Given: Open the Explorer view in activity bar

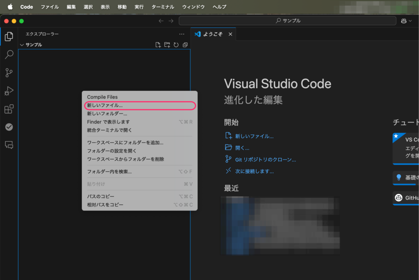Looking at the screenshot, I should click(x=9, y=36).
